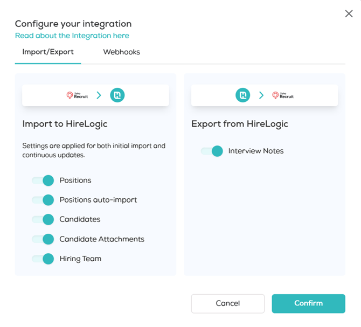Image resolution: width=361 pixels, height=327 pixels.
Task: Click the arrow chevron in import banner
Action: [99, 95]
